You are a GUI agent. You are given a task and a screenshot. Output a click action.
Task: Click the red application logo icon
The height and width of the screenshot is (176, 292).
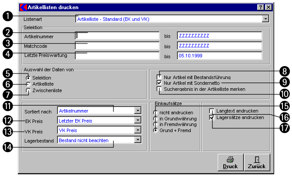(x=24, y=7)
